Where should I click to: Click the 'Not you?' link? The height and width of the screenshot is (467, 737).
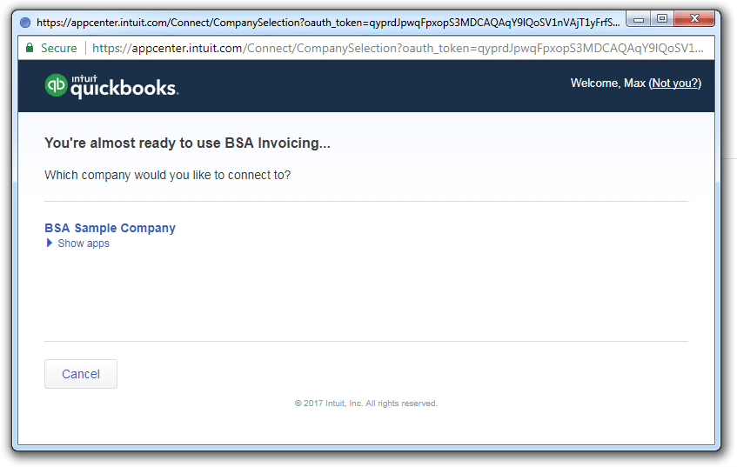click(675, 83)
